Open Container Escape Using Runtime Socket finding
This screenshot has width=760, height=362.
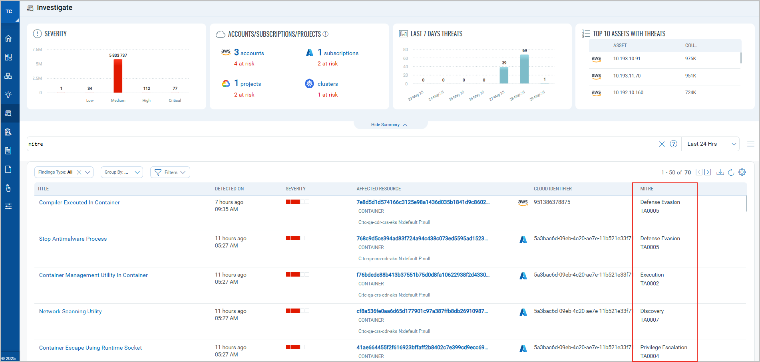(91, 348)
